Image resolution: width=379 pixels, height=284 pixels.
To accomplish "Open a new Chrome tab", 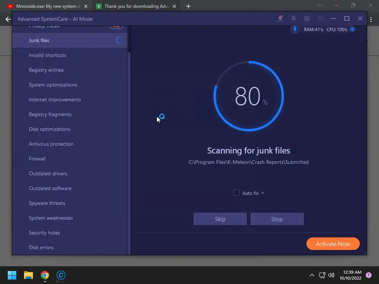I will (188, 6).
